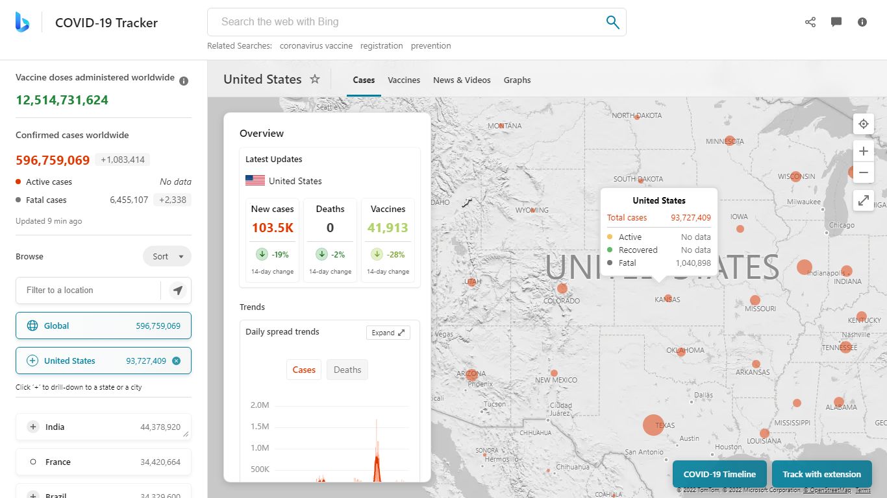Click worldwide vaccine total 12,514,731,624
This screenshot has width=887, height=498.
click(62, 100)
